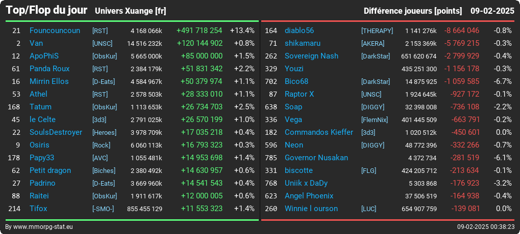Open the Sovereign Nash player entry
Viewport: 520px width, 234px height.
pyautogui.click(x=311, y=56)
